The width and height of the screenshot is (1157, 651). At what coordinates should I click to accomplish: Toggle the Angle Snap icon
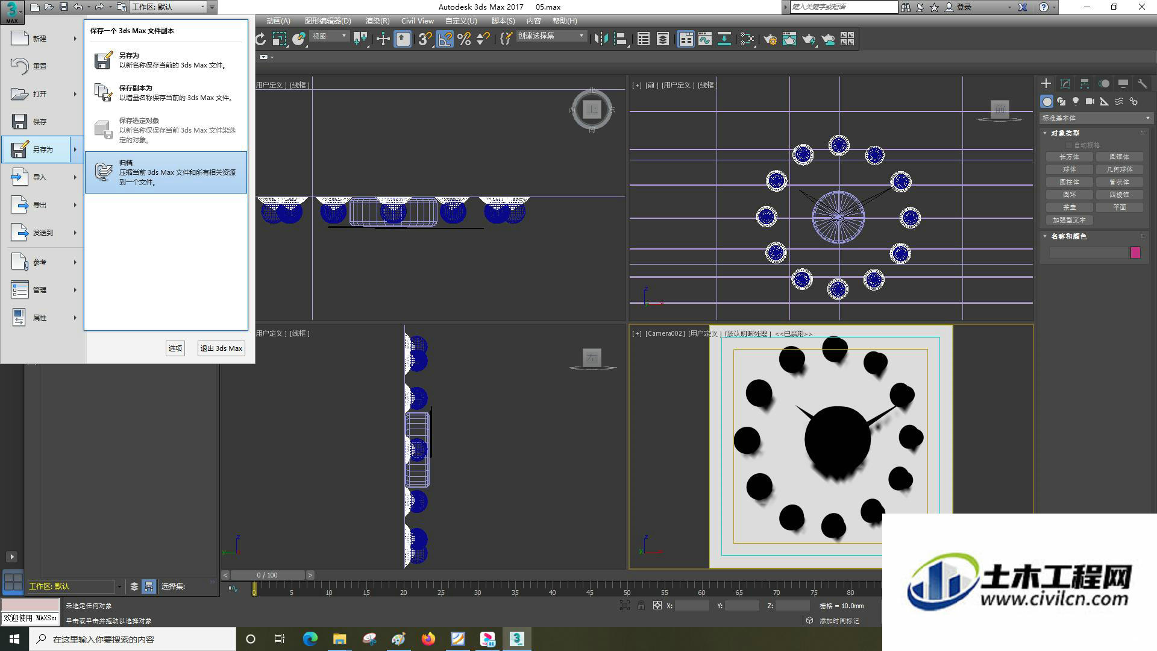point(445,39)
